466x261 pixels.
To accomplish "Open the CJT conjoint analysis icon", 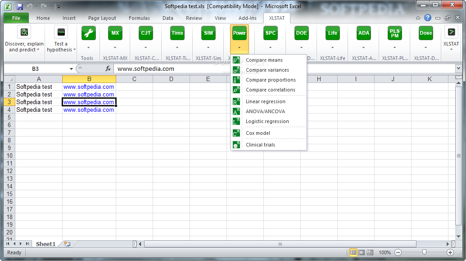I will pyautogui.click(x=145, y=33).
